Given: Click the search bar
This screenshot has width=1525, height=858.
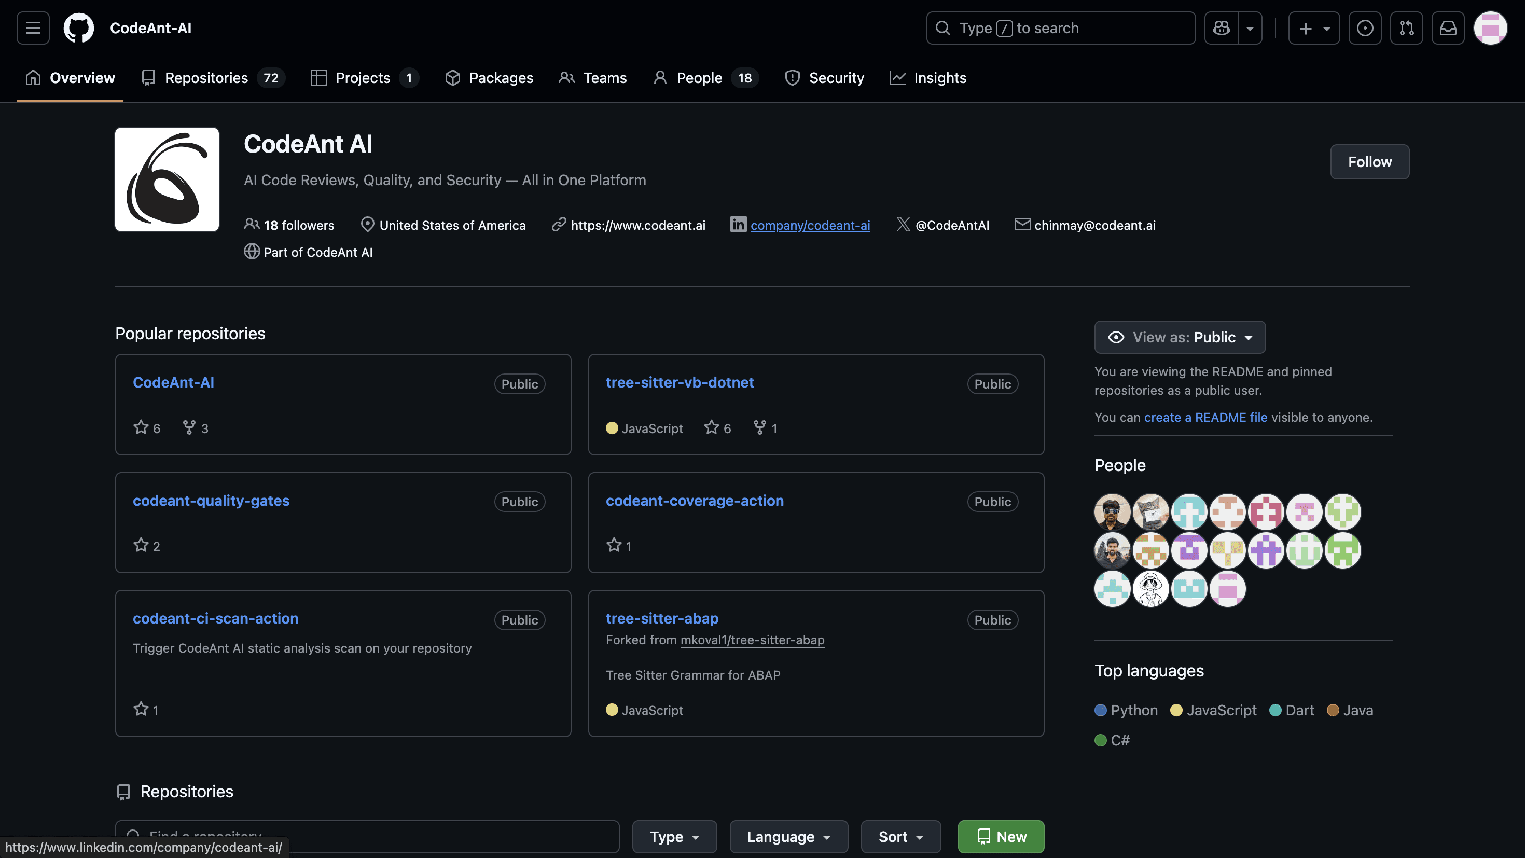Looking at the screenshot, I should [1060, 28].
